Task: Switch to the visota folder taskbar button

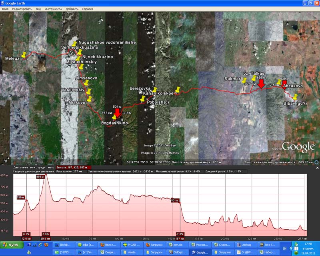Action: click(x=132, y=252)
